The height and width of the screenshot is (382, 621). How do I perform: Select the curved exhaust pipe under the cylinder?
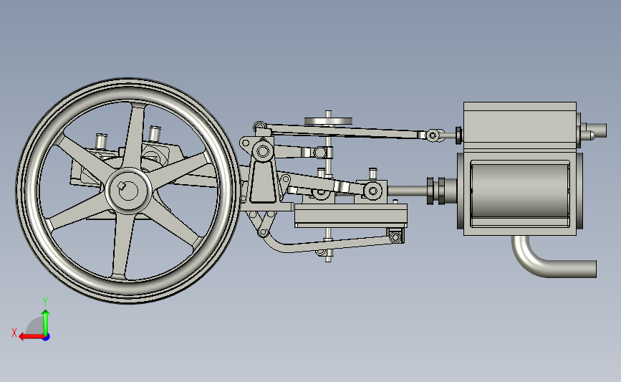point(553,257)
